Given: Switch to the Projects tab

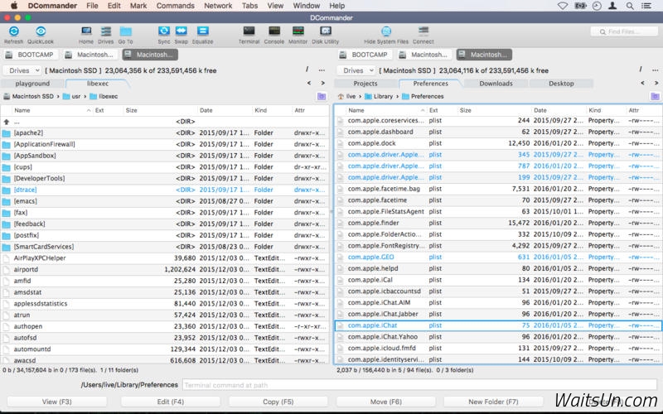Looking at the screenshot, I should 365,84.
